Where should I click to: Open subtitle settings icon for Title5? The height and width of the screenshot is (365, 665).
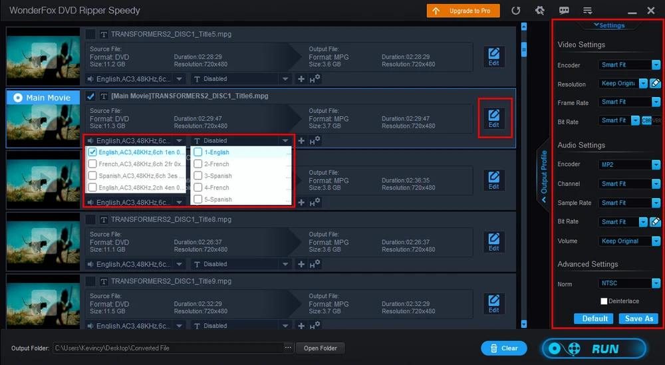pos(315,78)
